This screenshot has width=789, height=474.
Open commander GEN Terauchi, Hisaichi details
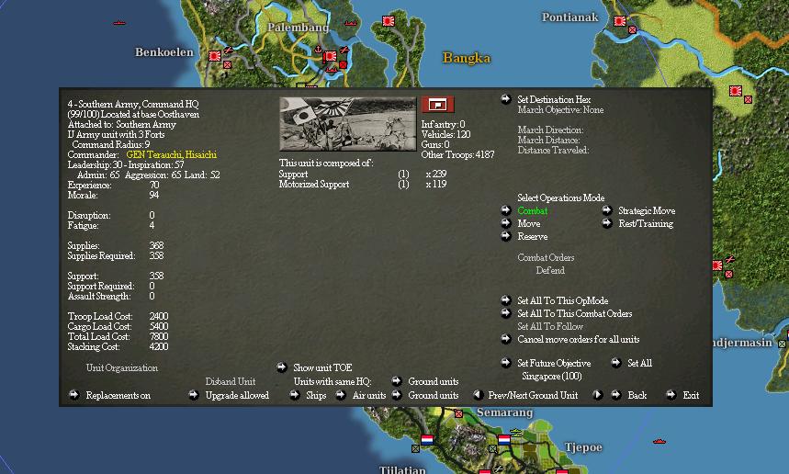(171, 155)
